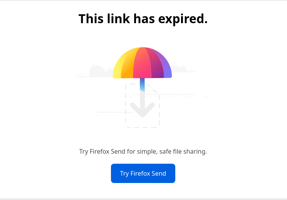Select the 'This link has expired.' heading
287x200 pixels.
[x=143, y=19]
